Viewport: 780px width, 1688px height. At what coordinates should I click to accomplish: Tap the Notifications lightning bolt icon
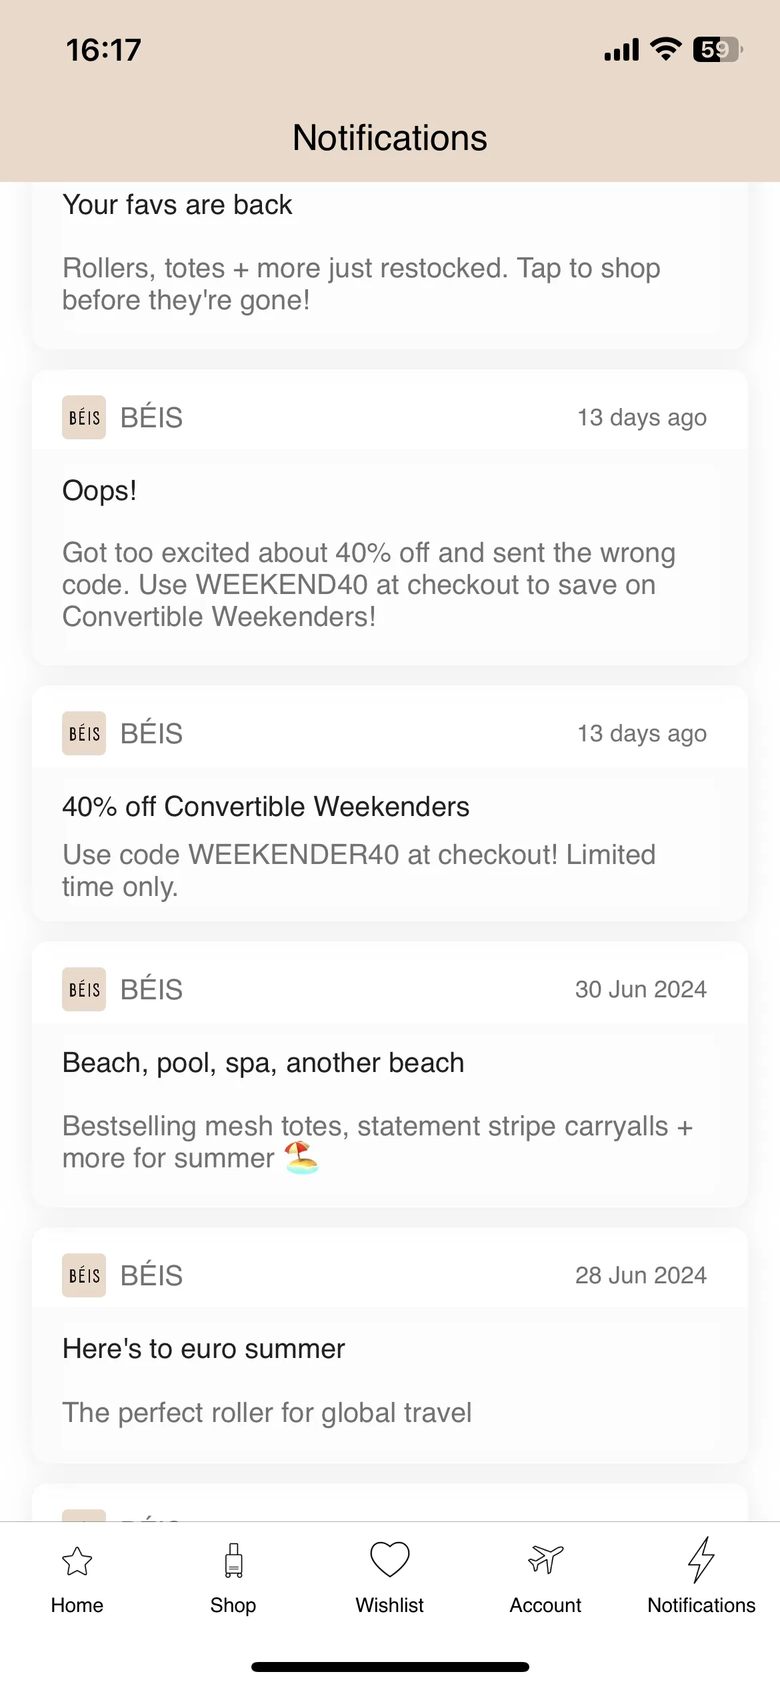tap(701, 1559)
